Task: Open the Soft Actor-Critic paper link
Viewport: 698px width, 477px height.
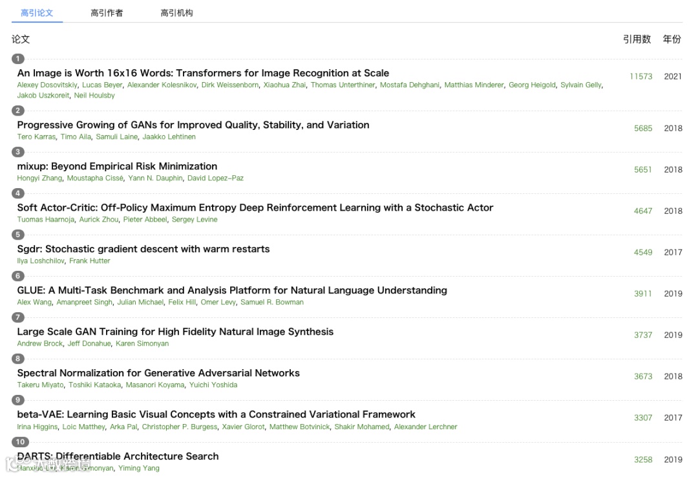Action: [x=255, y=207]
